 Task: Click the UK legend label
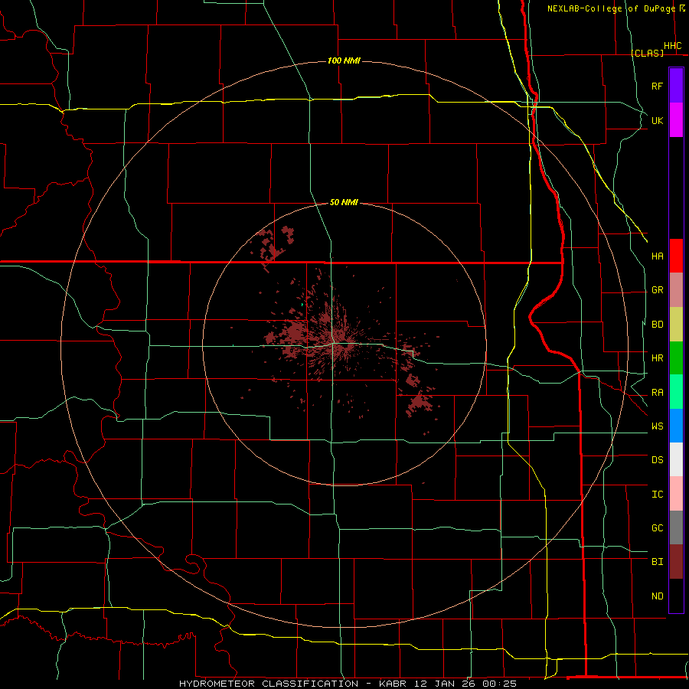click(657, 120)
